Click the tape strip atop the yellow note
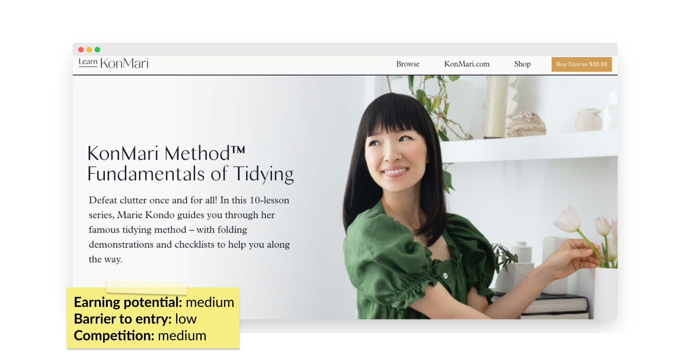 [147, 288]
